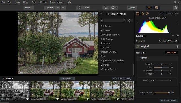Toggle the presets panel strip icon
The image size is (181, 103).
point(149,8)
